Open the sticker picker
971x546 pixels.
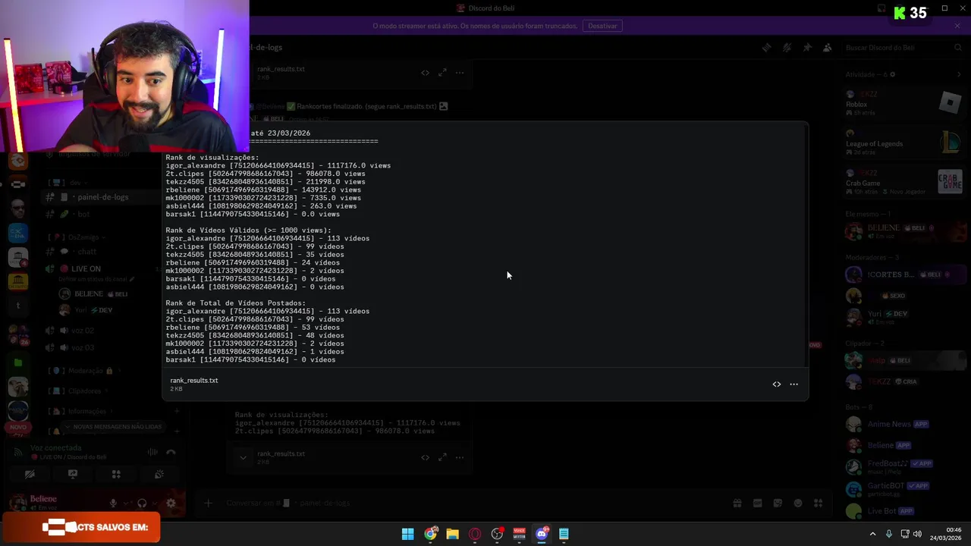click(778, 504)
